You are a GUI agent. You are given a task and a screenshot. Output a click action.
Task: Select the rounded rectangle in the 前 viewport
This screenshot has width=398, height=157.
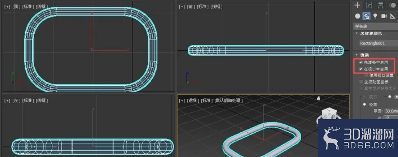[x=266, y=50]
